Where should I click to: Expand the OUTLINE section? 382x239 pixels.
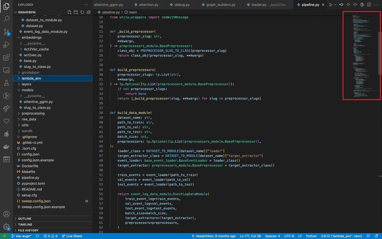coord(53,219)
